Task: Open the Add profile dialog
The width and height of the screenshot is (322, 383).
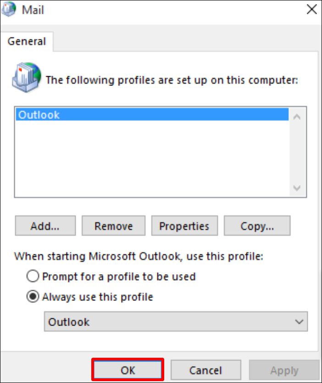Action: pos(44,225)
